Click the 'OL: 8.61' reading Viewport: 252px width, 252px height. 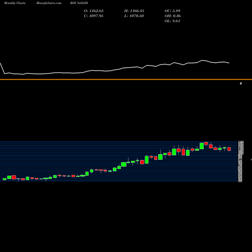click(172, 21)
